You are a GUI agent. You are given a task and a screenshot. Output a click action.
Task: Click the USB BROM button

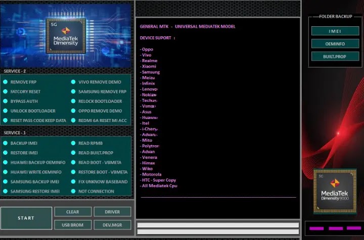point(73,225)
